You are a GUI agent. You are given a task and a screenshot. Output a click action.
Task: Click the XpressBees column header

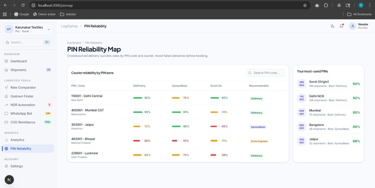(x=180, y=86)
